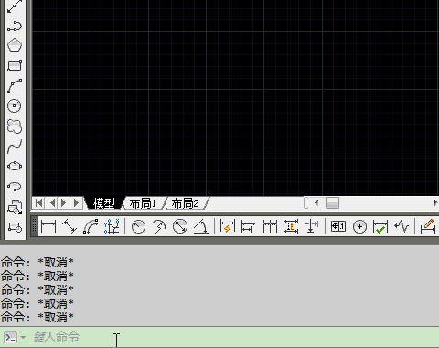
Task: Select the Angular dimension tool
Action: tap(201, 227)
